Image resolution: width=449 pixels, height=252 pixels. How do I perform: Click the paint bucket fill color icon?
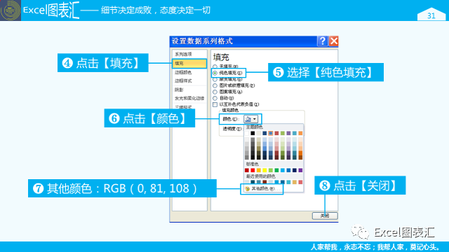tap(248, 119)
